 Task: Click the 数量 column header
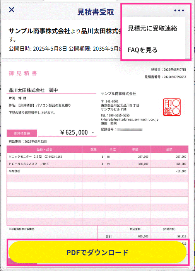point(94,149)
